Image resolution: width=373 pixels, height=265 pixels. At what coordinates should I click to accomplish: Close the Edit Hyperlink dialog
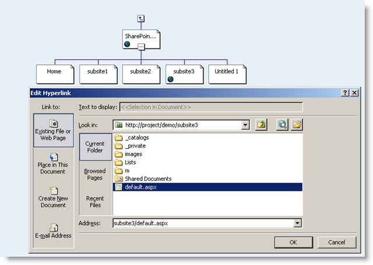click(x=354, y=93)
